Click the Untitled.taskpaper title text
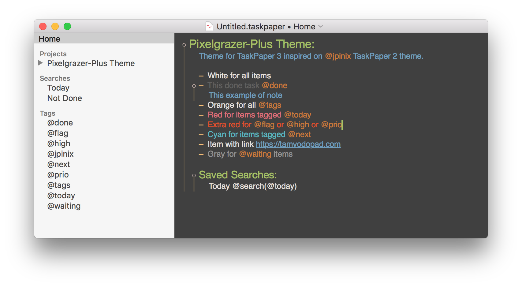The image size is (522, 287). click(251, 27)
